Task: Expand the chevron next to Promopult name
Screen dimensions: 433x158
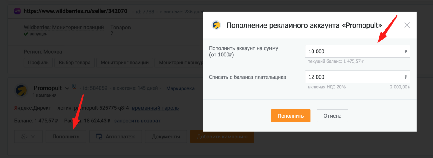Action: coord(67,88)
